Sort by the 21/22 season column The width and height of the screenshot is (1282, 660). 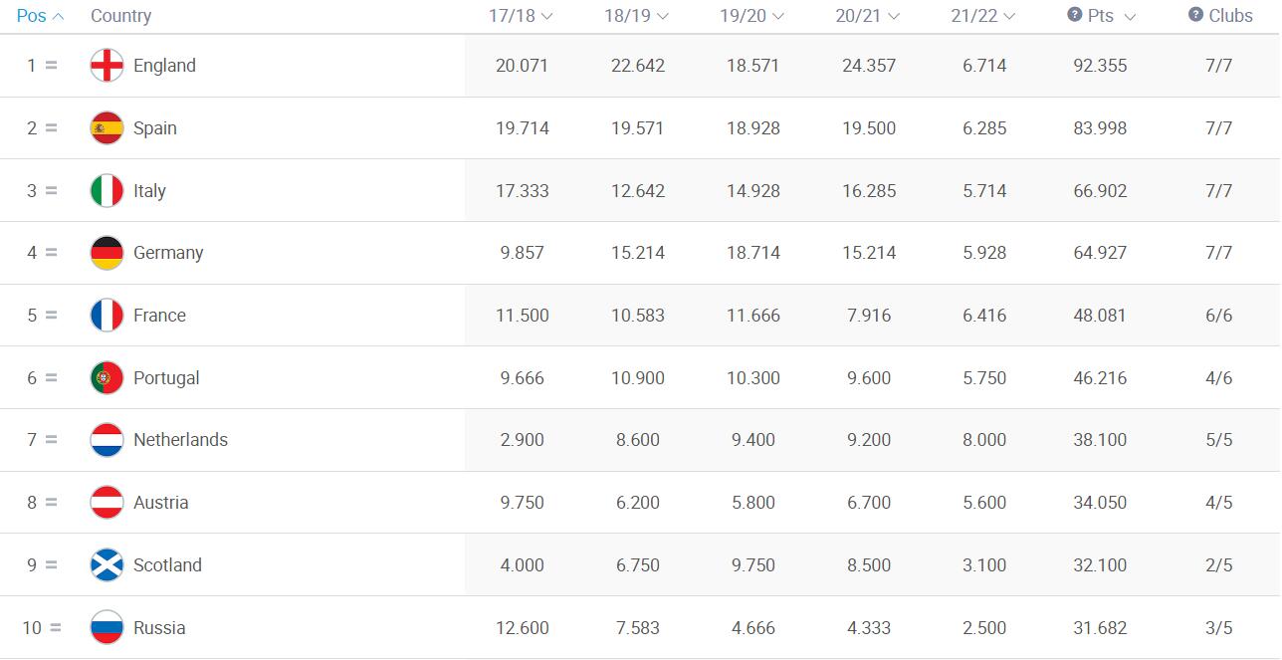pyautogui.click(x=982, y=16)
